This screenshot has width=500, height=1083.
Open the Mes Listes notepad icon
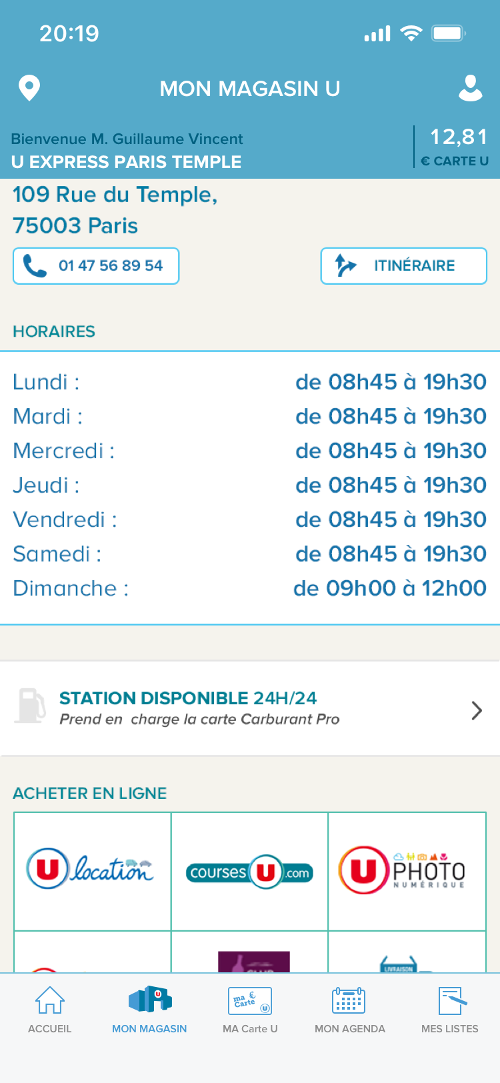[x=451, y=1000]
